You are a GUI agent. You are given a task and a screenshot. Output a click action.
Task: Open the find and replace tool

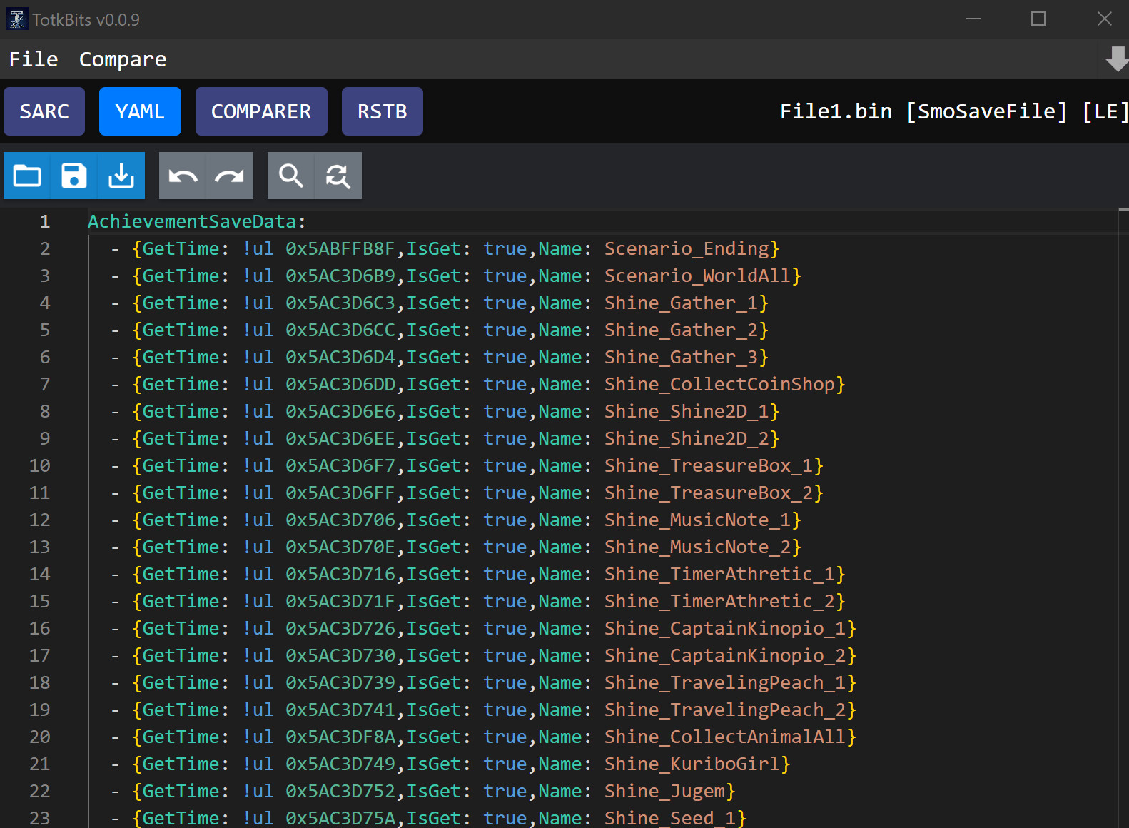pyautogui.click(x=338, y=176)
